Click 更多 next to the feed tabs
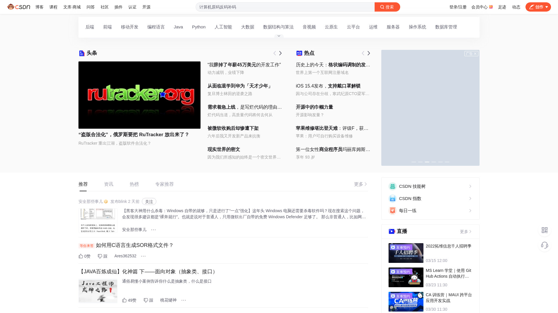Screen dimensions: 558x313 pyautogui.click(x=361, y=184)
